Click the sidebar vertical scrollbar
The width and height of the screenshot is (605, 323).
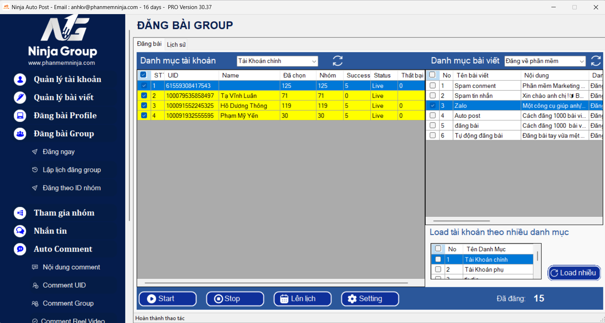tap(129, 125)
